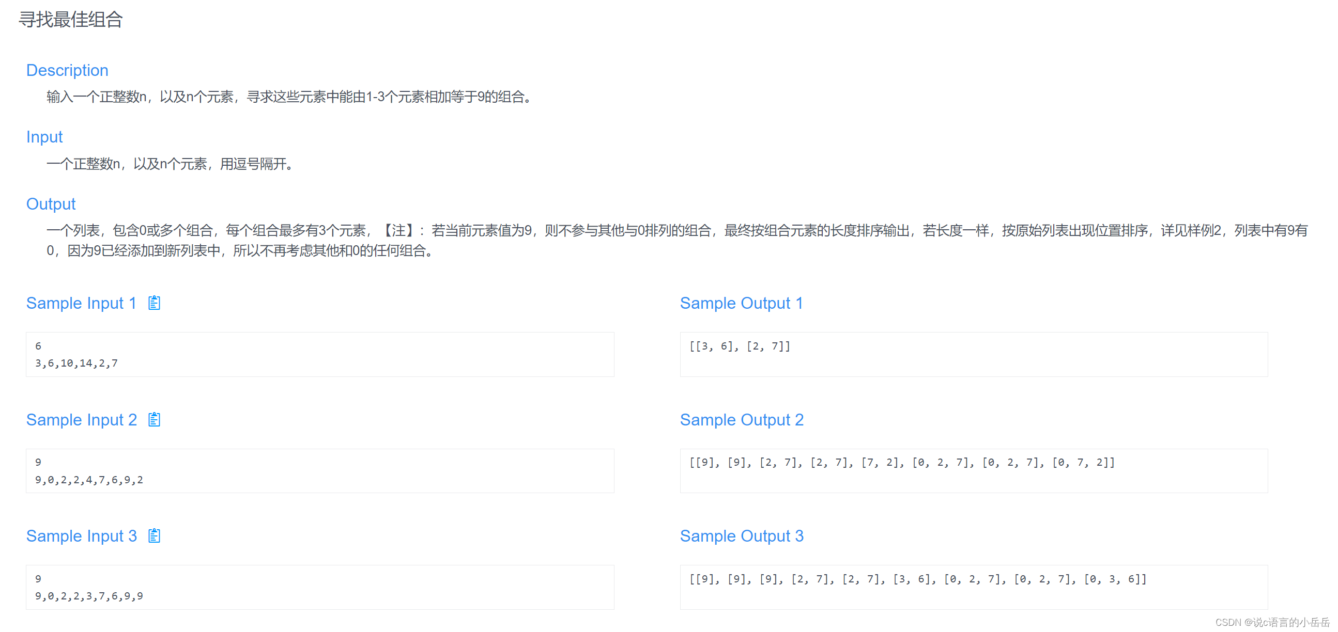This screenshot has width=1338, height=632.
Task: Click Sample Output 3 result list text
Action: (918, 579)
